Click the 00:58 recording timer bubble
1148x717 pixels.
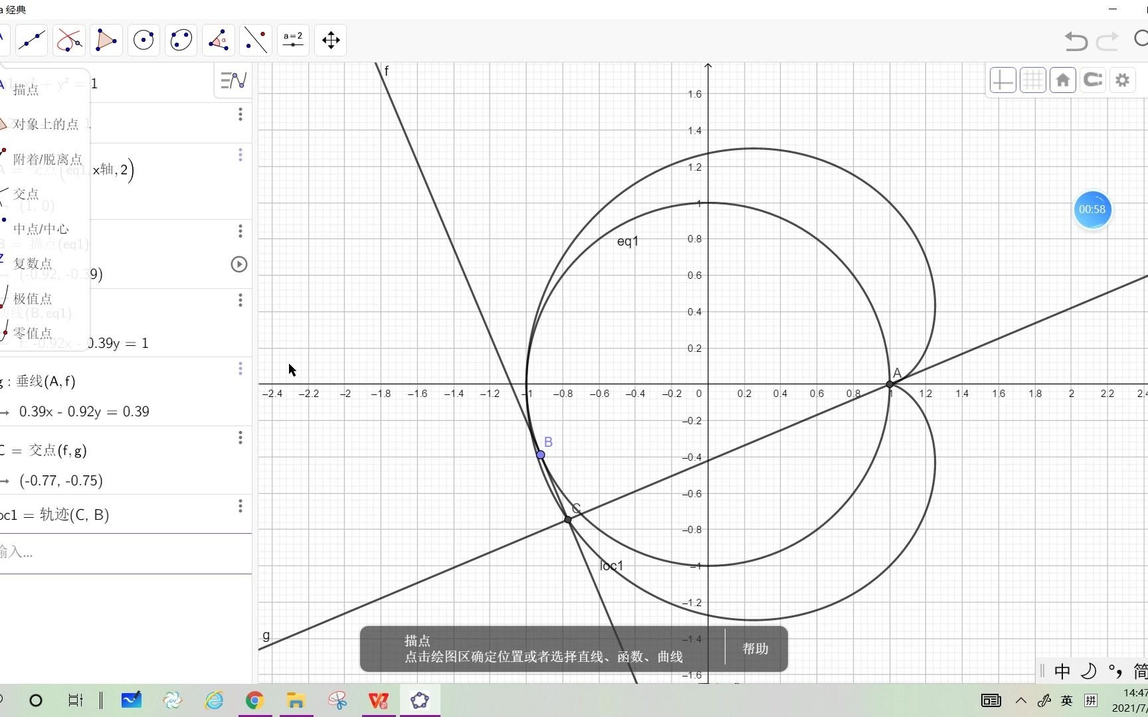(1092, 210)
